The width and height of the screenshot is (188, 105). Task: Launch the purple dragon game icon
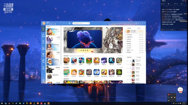tap(104, 61)
